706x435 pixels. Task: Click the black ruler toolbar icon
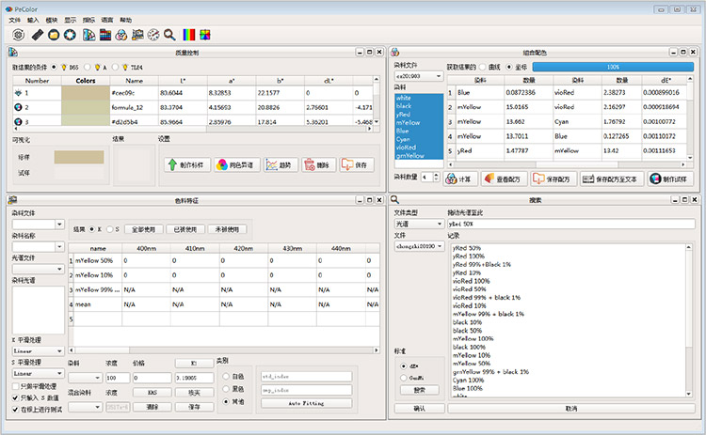tap(38, 35)
